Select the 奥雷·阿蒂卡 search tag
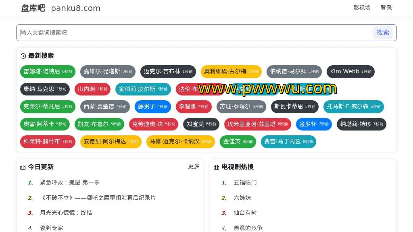413x232 pixels. click(45, 124)
